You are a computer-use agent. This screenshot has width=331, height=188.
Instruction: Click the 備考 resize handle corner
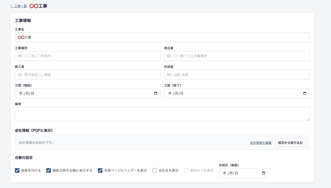tap(308, 120)
